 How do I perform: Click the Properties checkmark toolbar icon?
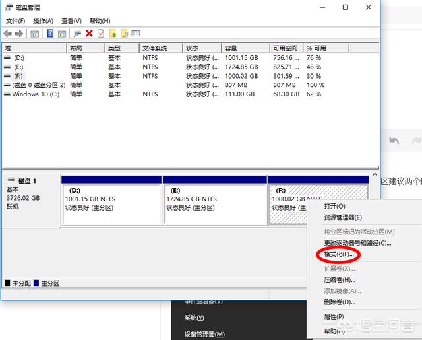(100, 33)
